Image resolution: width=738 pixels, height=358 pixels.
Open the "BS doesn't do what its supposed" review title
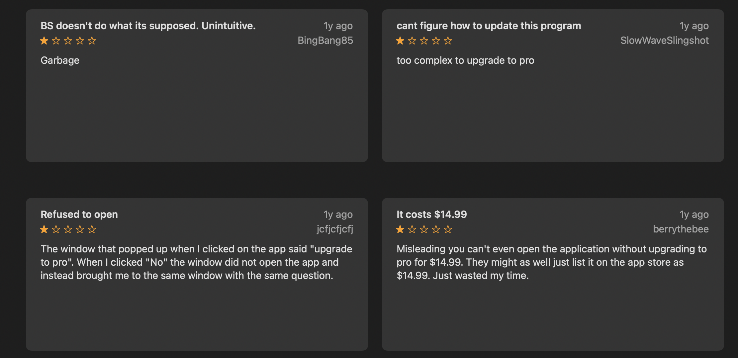(148, 26)
